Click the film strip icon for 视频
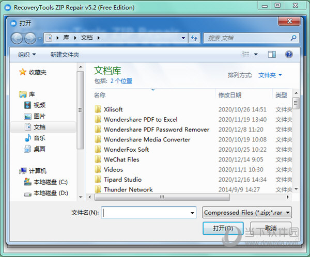The image size is (310, 257). (28, 105)
